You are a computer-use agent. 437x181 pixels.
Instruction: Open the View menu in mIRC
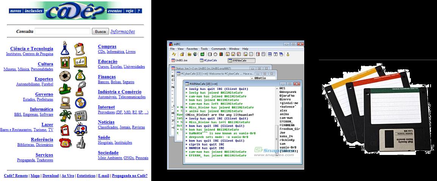point(180,49)
